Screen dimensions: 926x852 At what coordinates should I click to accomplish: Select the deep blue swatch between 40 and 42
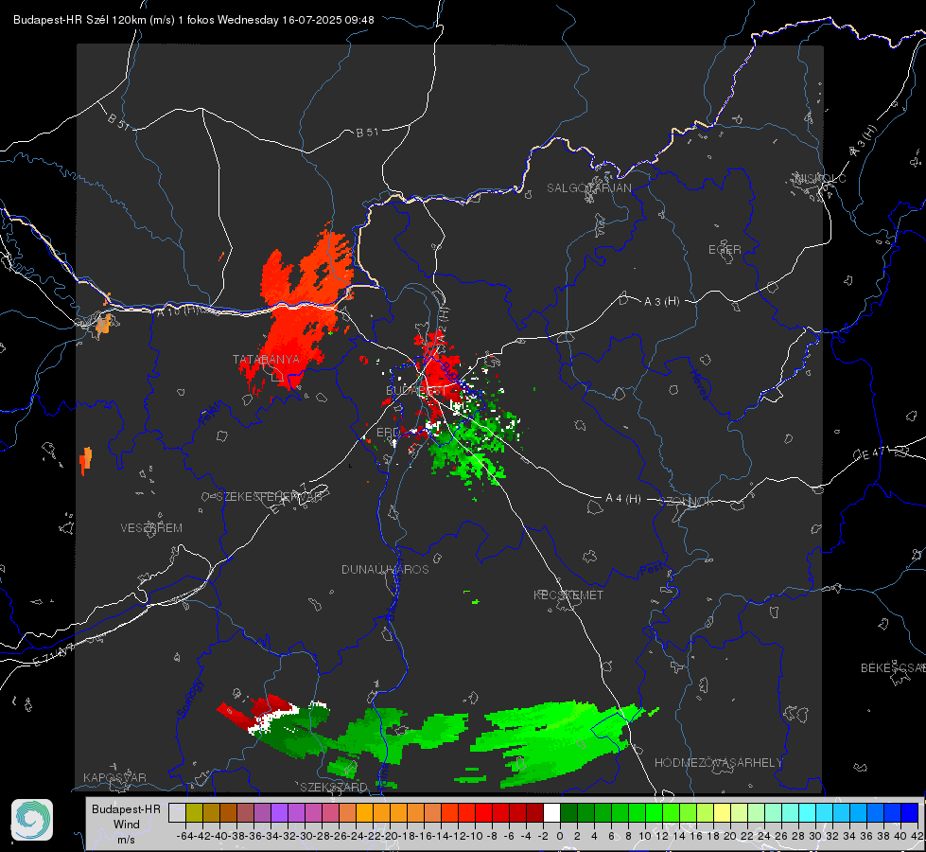[x=909, y=812]
